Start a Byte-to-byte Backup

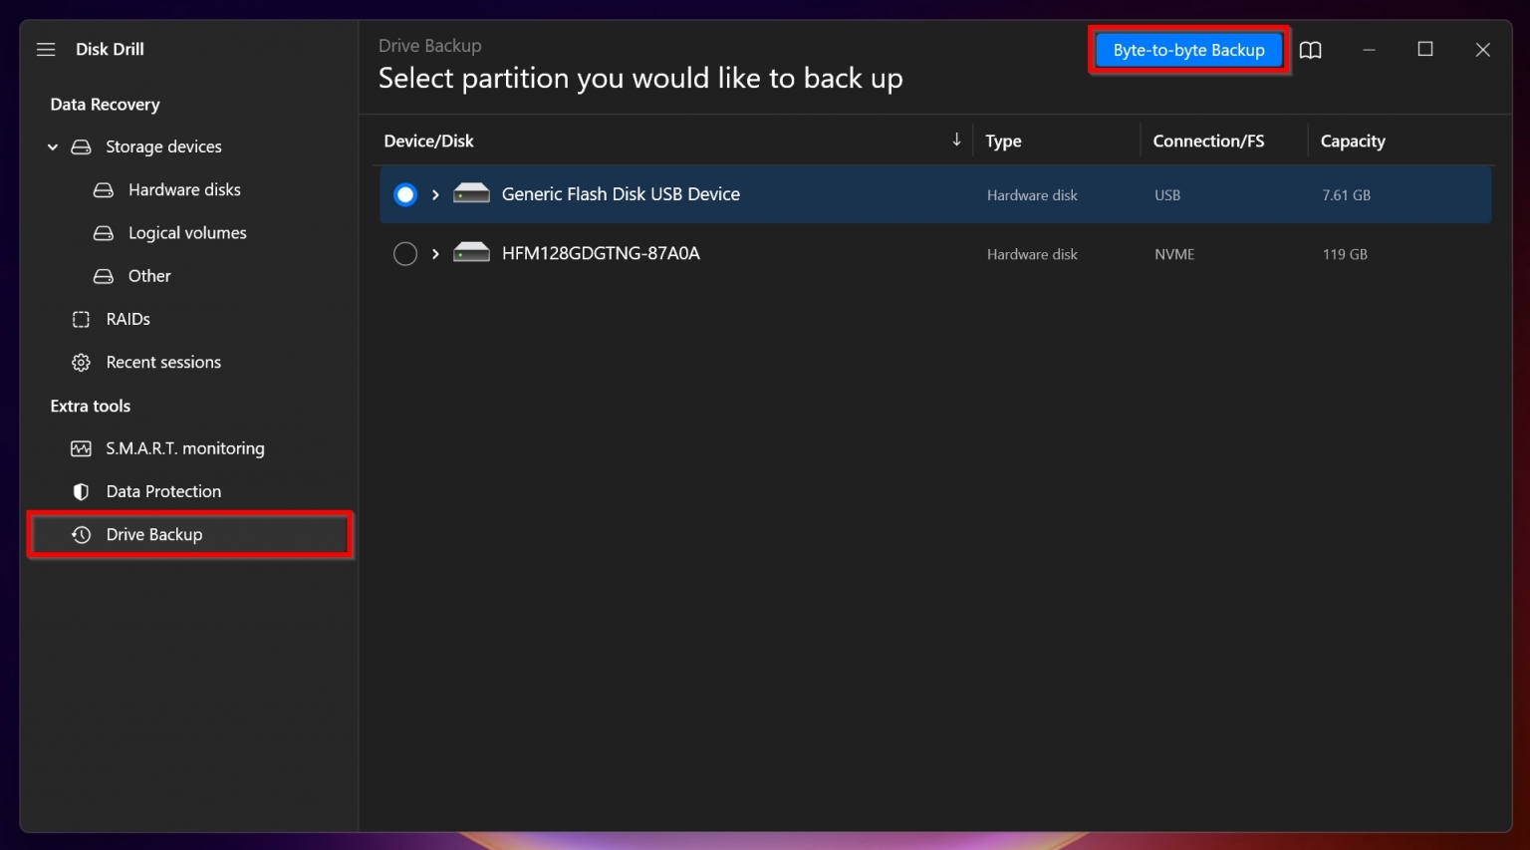pyautogui.click(x=1187, y=49)
